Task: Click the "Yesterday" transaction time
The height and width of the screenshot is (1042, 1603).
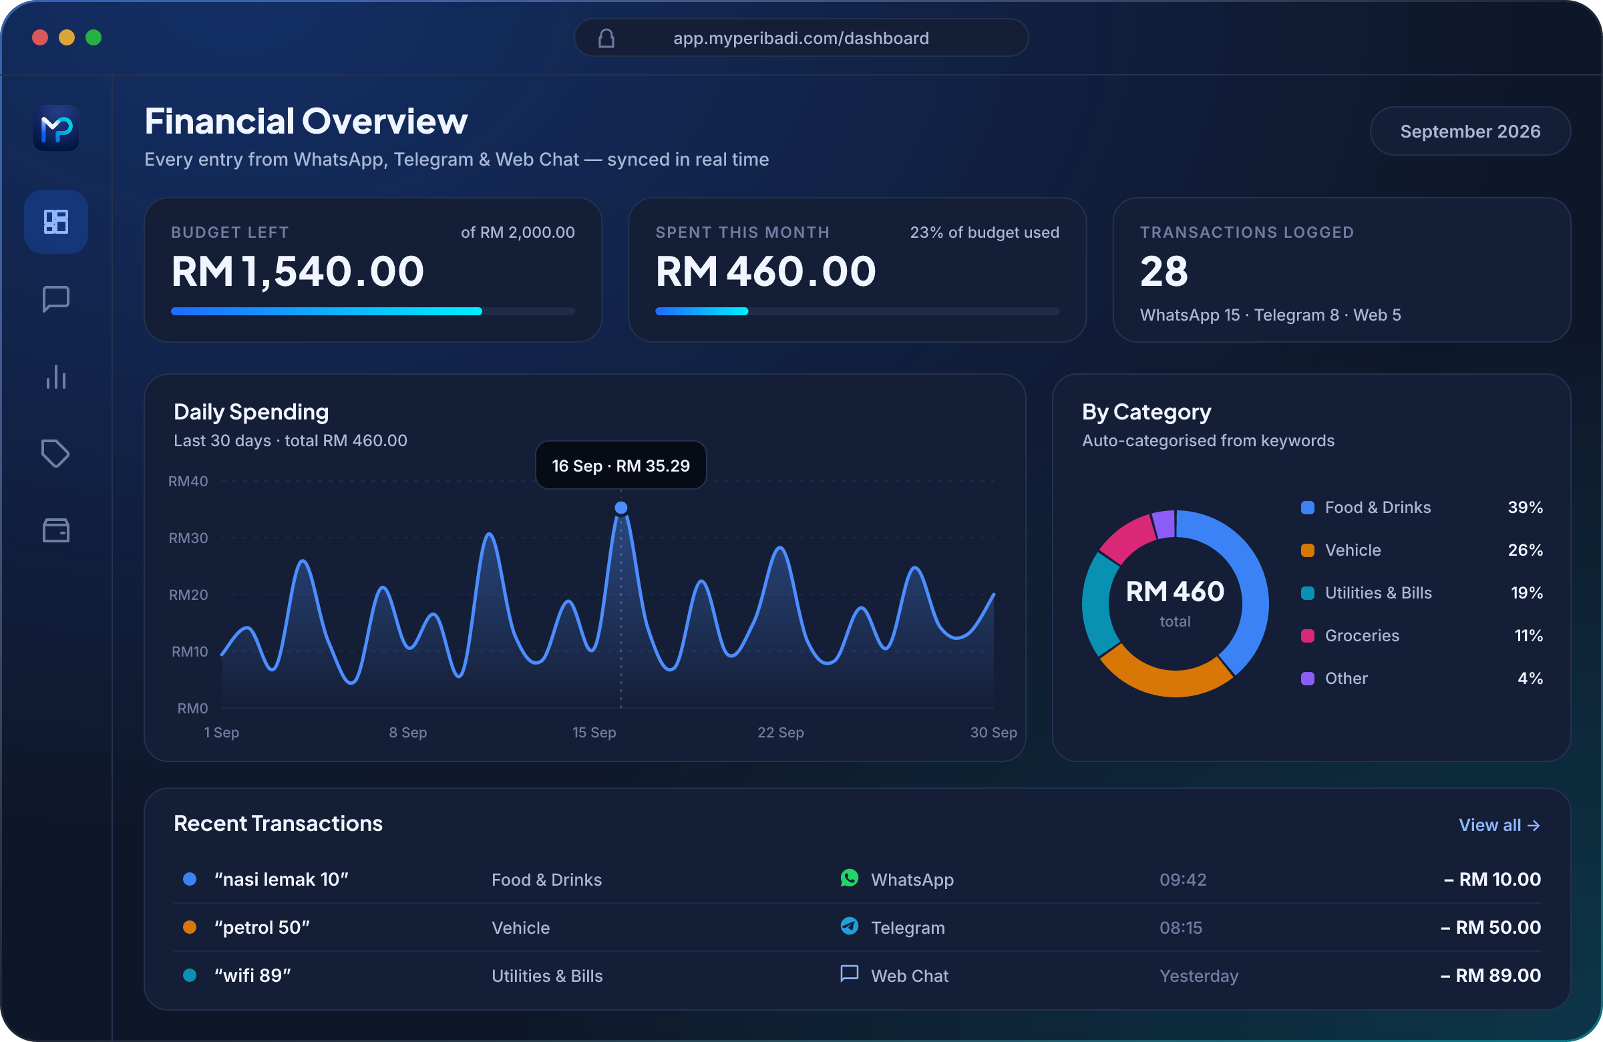Action: (x=1199, y=976)
